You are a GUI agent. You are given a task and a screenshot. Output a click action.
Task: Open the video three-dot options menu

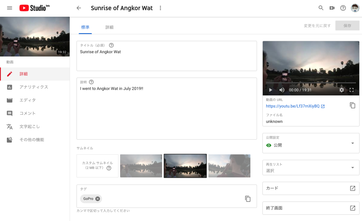160,8
